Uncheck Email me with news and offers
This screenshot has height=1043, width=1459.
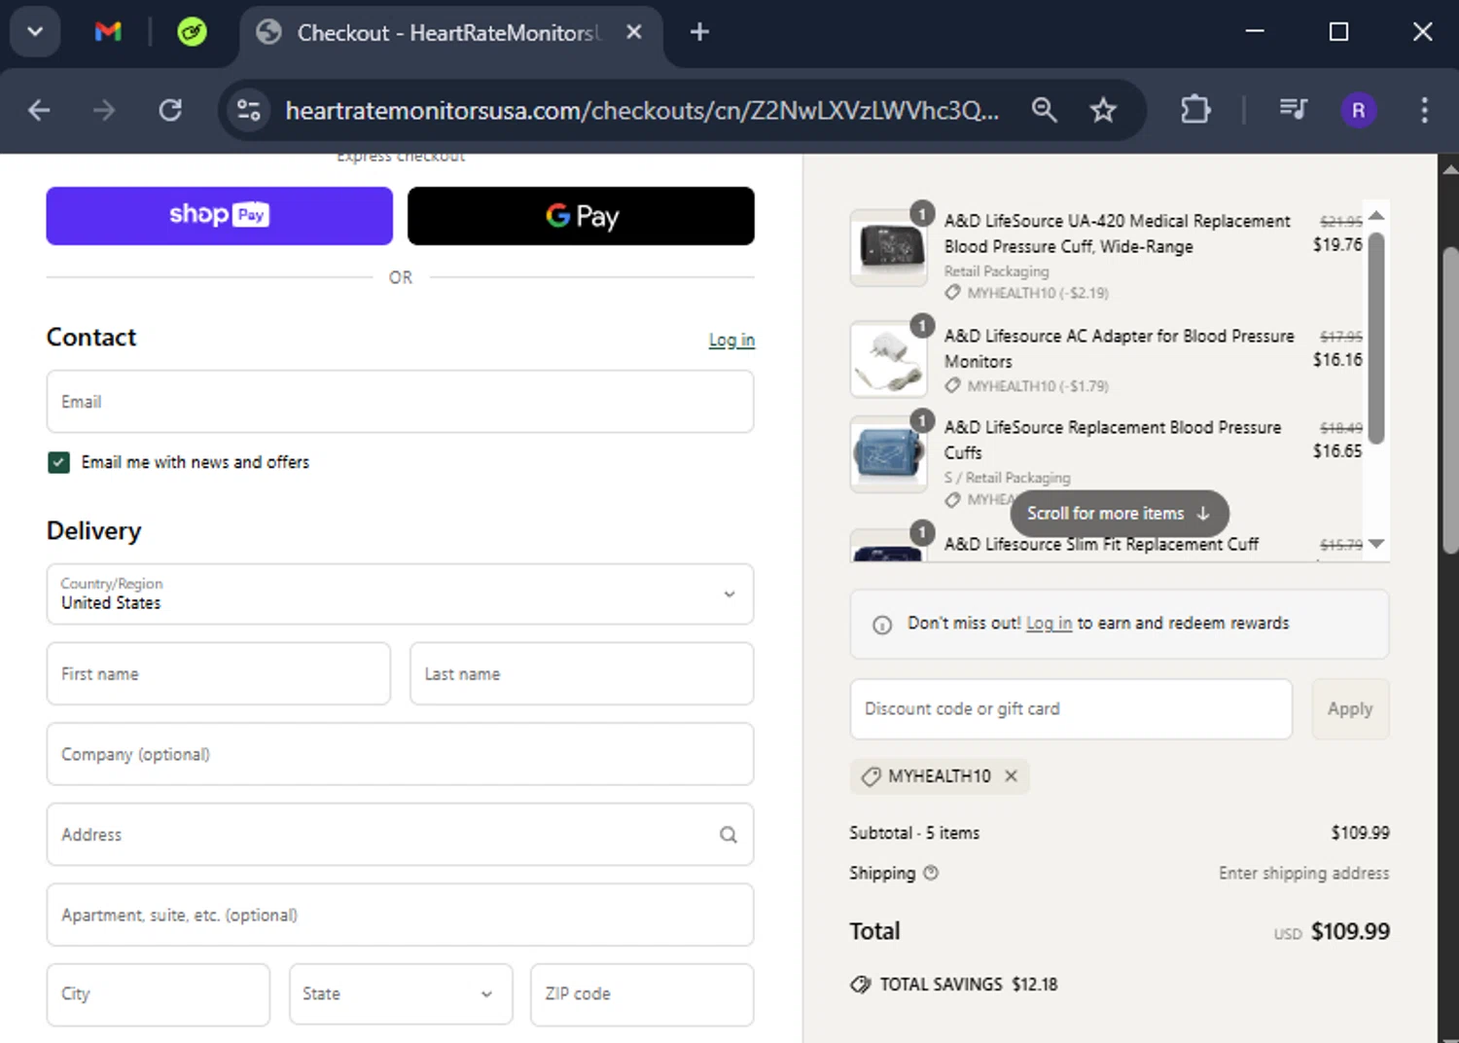[58, 462]
